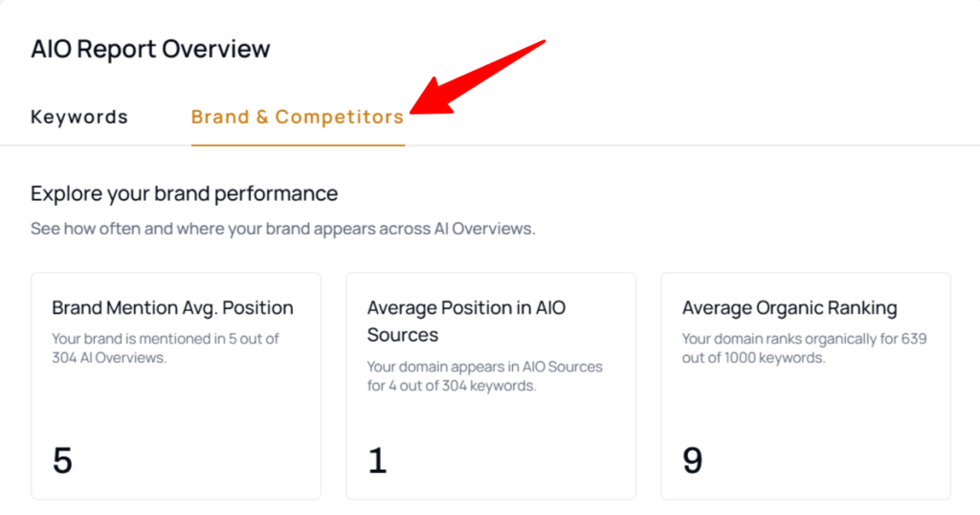Click the Brand Mention Avg. Position title
Screen dimensions: 980x515
click(x=172, y=308)
